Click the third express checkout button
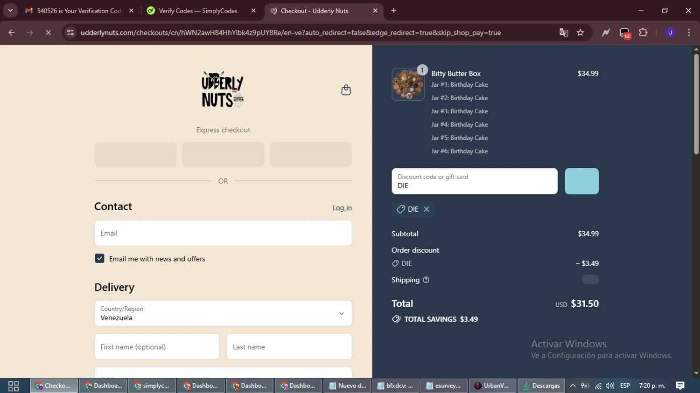700x393 pixels. pyautogui.click(x=311, y=154)
